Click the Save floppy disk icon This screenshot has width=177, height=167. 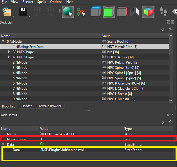(23, 12)
